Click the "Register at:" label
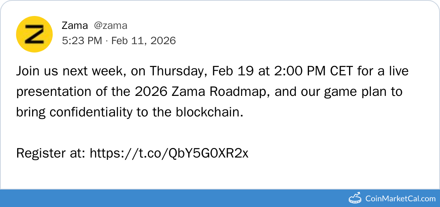Screen dimensions: 440x207 click(51, 153)
